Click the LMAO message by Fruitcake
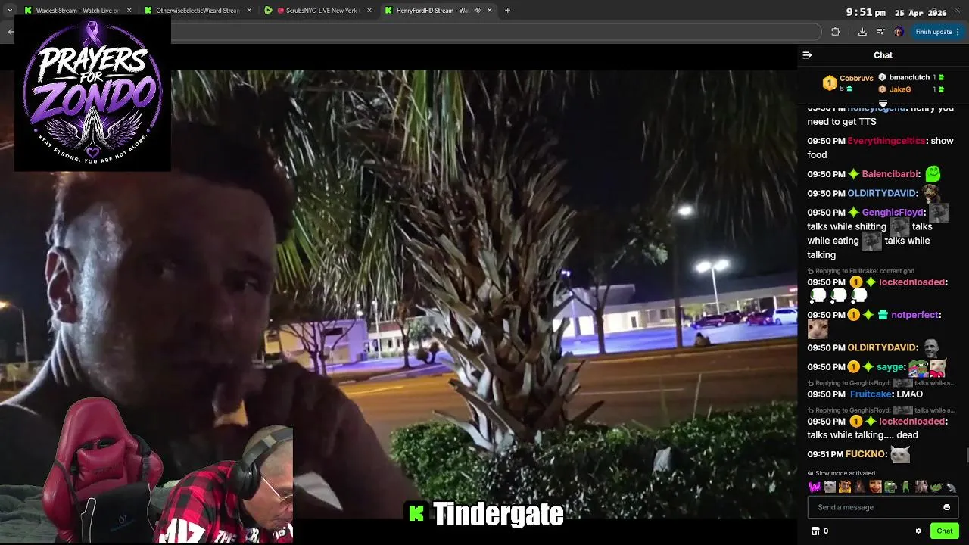Image resolution: width=969 pixels, height=545 pixels. (909, 394)
